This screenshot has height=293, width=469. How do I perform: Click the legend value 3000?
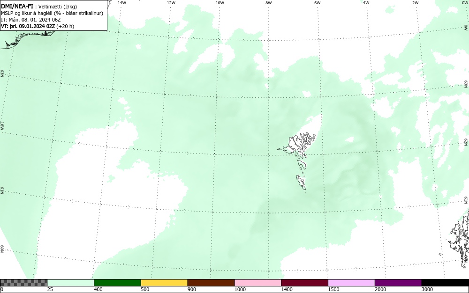(427, 289)
